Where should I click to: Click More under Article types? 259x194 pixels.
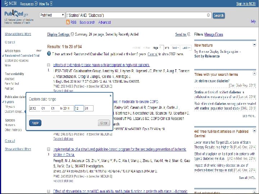8,65
